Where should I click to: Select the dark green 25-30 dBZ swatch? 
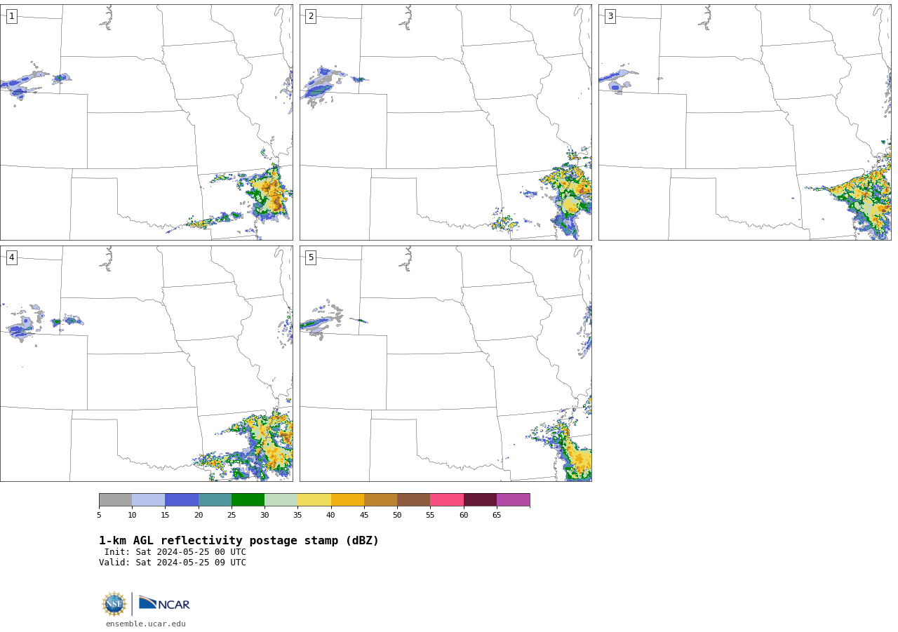(x=248, y=499)
